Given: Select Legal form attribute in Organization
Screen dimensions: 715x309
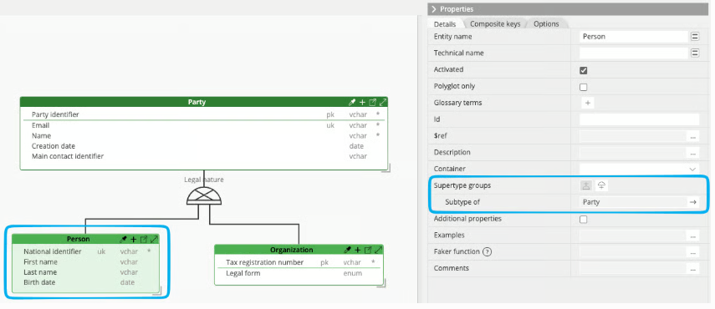Looking at the screenshot, I should [299, 273].
